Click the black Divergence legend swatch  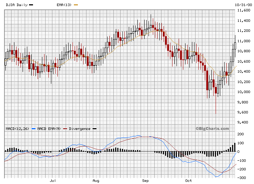coord(95,129)
